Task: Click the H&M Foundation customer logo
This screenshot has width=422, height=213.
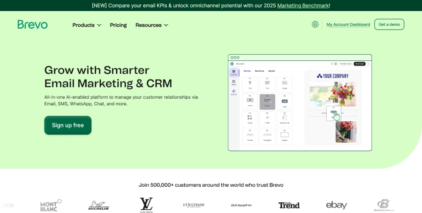Action: tap(241, 205)
